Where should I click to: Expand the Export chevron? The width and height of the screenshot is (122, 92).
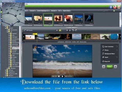click(117, 57)
